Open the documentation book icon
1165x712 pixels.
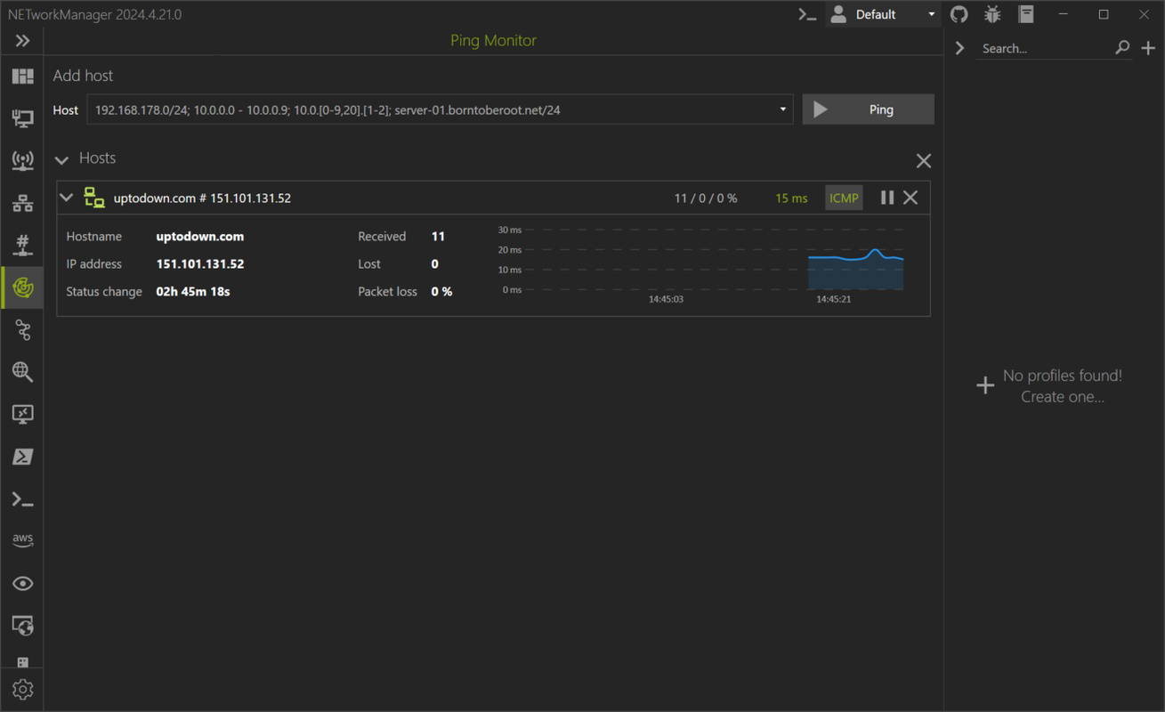(1026, 14)
